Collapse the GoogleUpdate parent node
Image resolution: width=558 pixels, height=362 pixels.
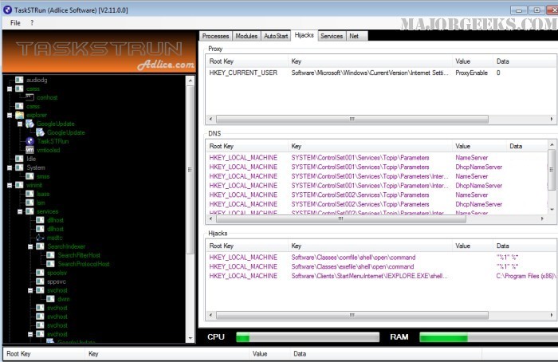tap(20, 124)
